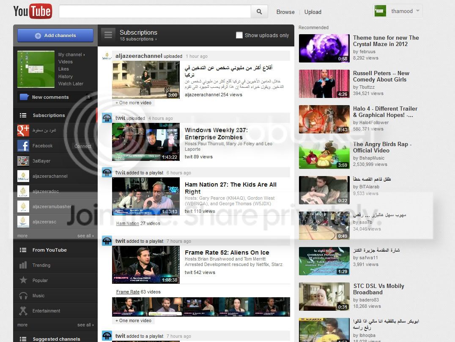This screenshot has width=455, height=342.
Task: Play the BiTAlarab 0:22 video thumbnail
Action: pos(324,190)
